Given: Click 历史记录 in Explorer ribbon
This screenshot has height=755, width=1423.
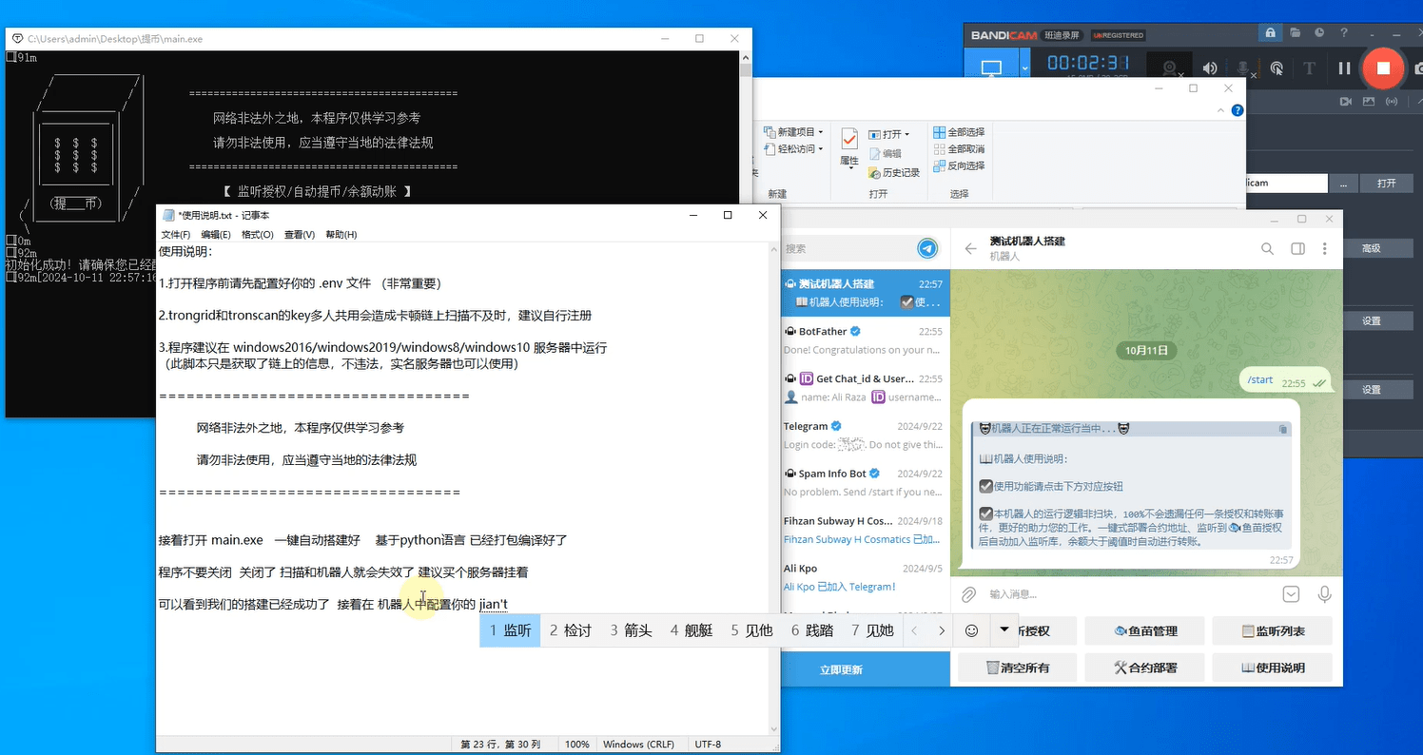Looking at the screenshot, I should 894,172.
